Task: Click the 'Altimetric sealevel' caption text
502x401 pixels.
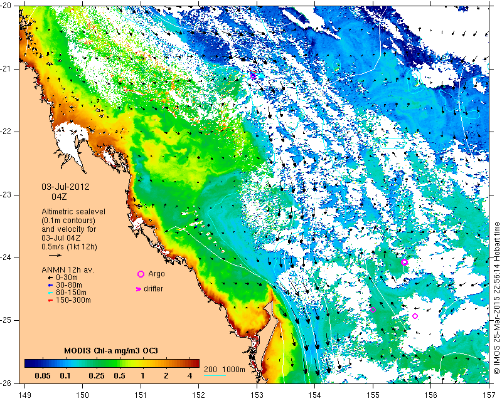Action: tap(73, 212)
